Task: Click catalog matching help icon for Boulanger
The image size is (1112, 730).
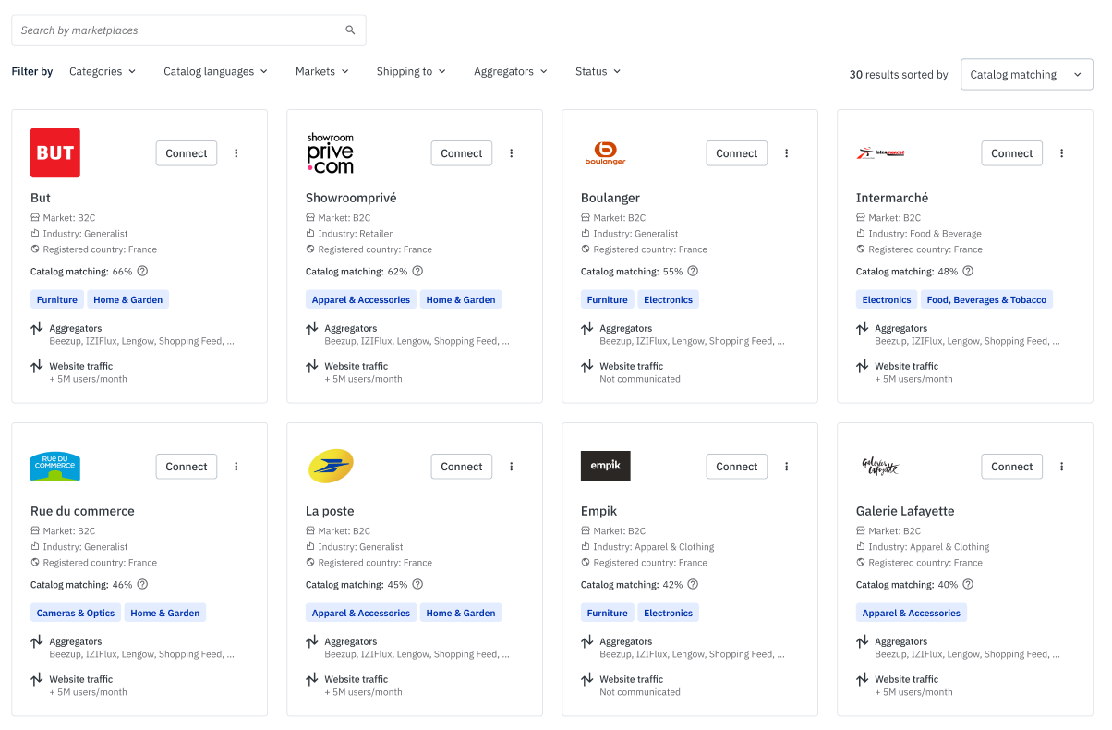Action: coord(693,272)
